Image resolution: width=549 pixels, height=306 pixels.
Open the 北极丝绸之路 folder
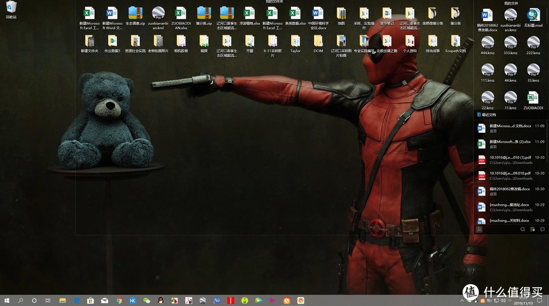click(x=387, y=44)
